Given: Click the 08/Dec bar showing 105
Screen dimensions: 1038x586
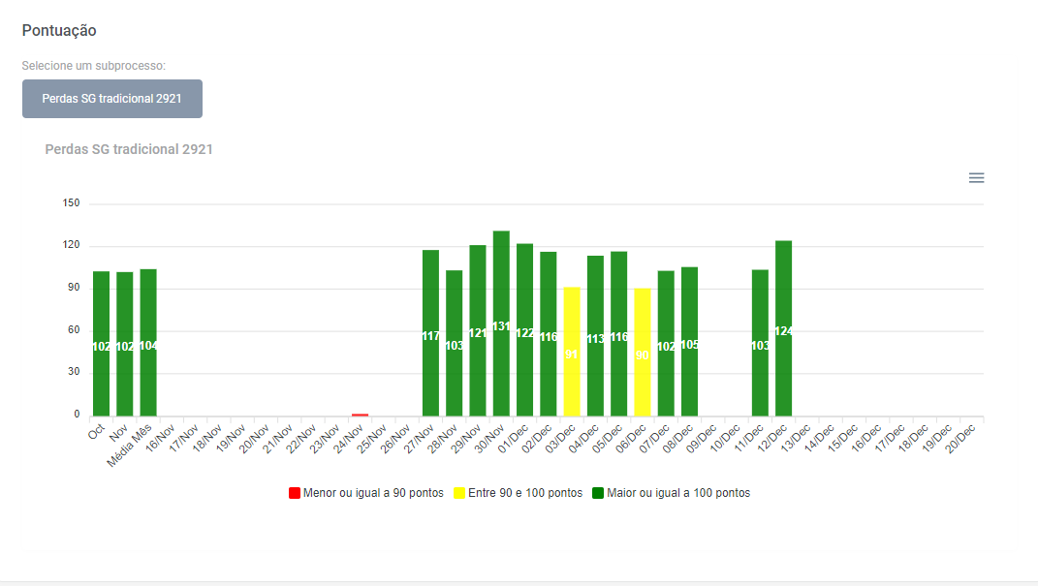Looking at the screenshot, I should 689,342.
